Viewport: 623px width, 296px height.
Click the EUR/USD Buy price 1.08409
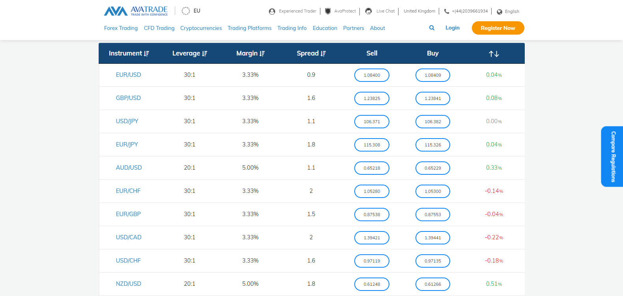point(433,75)
